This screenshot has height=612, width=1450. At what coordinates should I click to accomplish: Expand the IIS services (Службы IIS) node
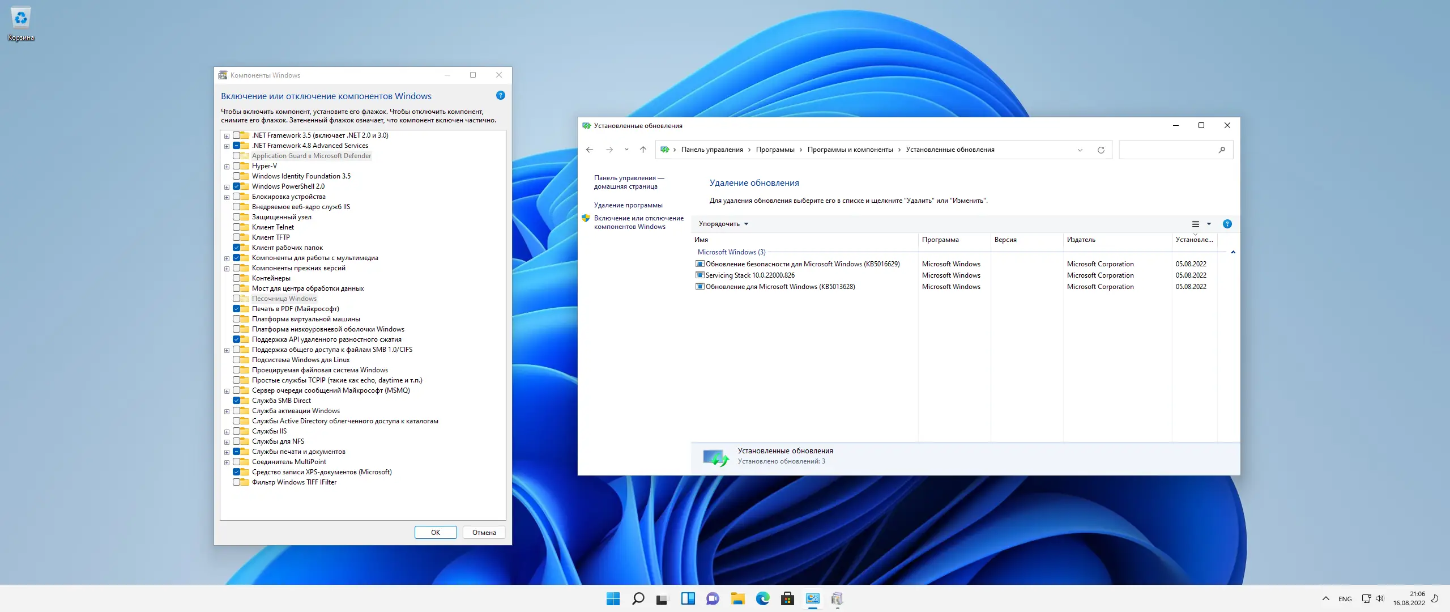[227, 432]
